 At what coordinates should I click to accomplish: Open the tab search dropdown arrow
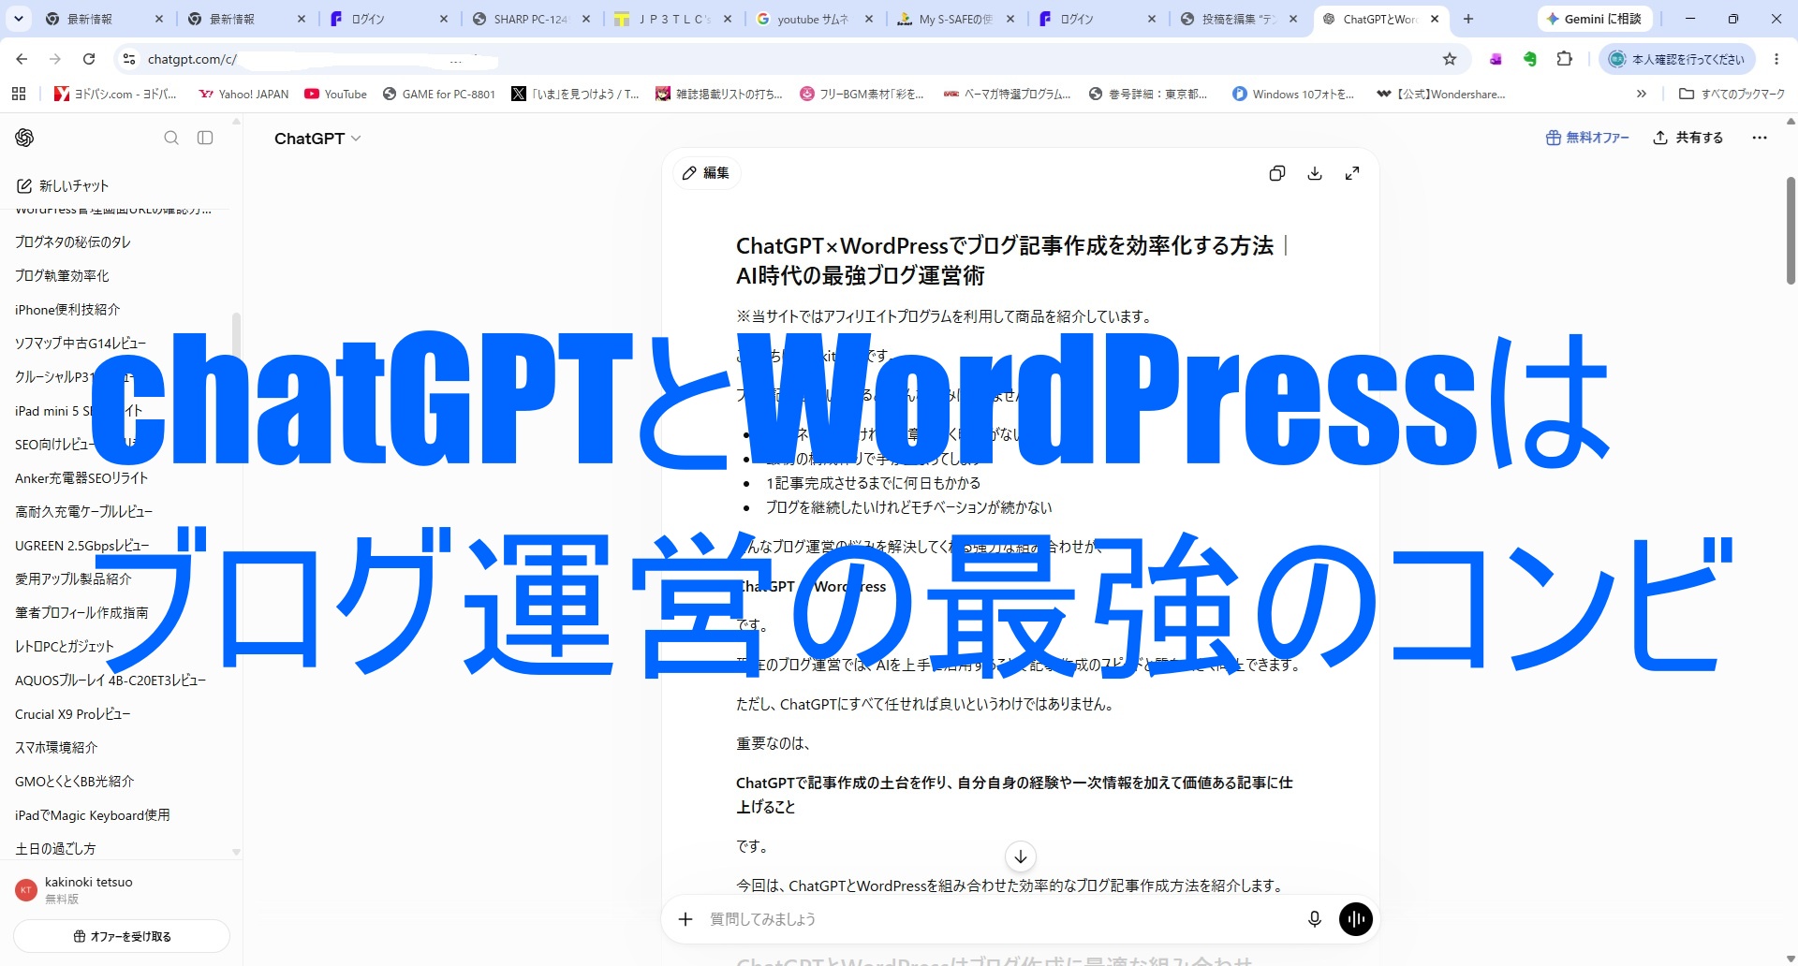click(x=19, y=19)
